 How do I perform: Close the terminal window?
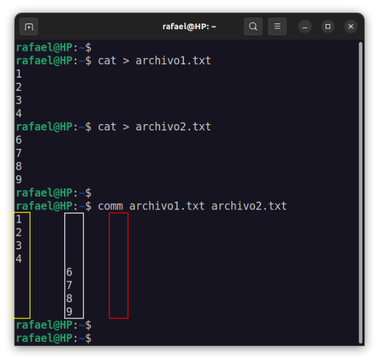(x=351, y=27)
